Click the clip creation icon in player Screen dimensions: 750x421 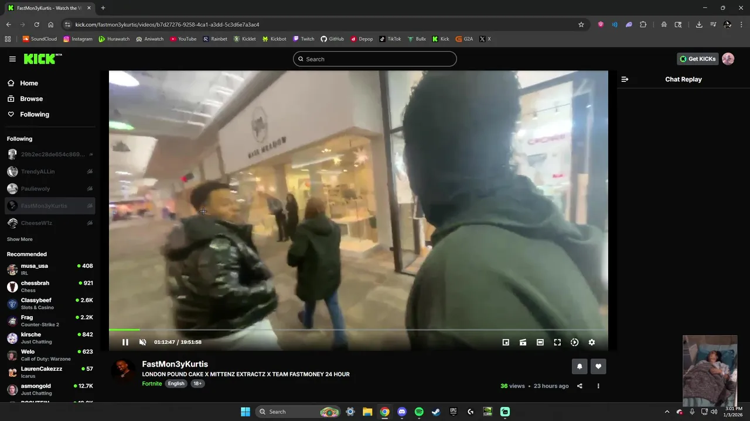point(523,342)
